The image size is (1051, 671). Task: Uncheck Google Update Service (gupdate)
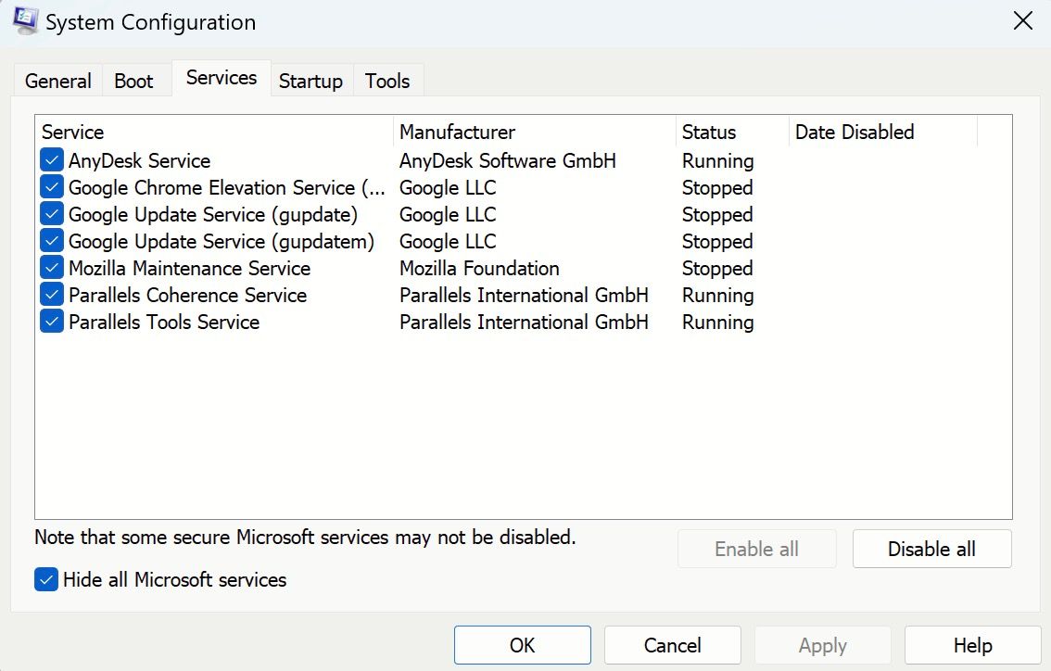(51, 214)
